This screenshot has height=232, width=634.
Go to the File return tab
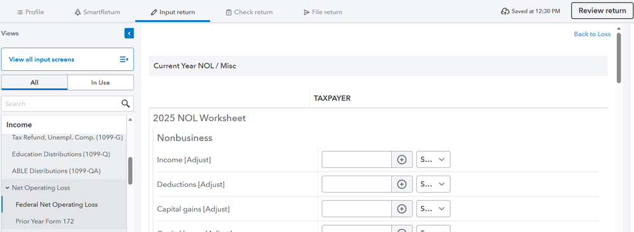click(x=323, y=12)
